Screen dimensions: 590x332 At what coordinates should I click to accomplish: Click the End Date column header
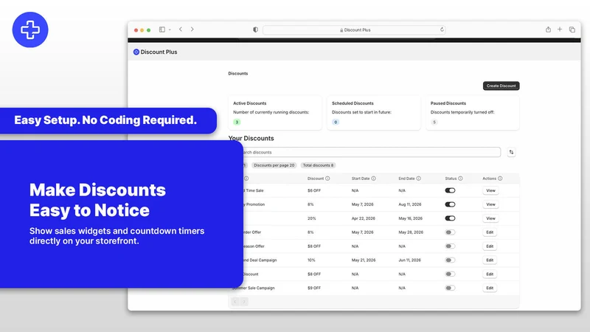pos(406,179)
